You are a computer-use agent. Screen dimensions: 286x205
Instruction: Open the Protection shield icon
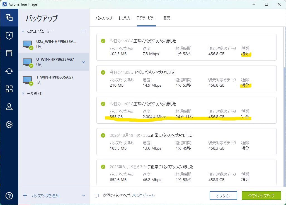pyautogui.click(x=9, y=36)
